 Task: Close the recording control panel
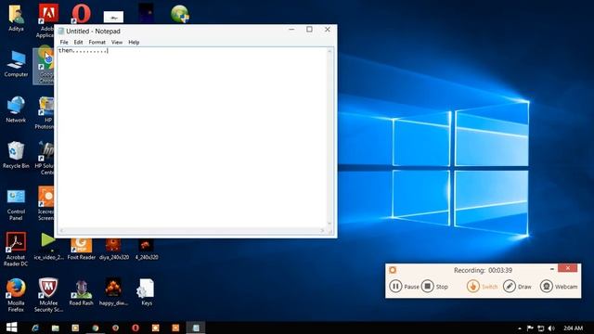(567, 268)
